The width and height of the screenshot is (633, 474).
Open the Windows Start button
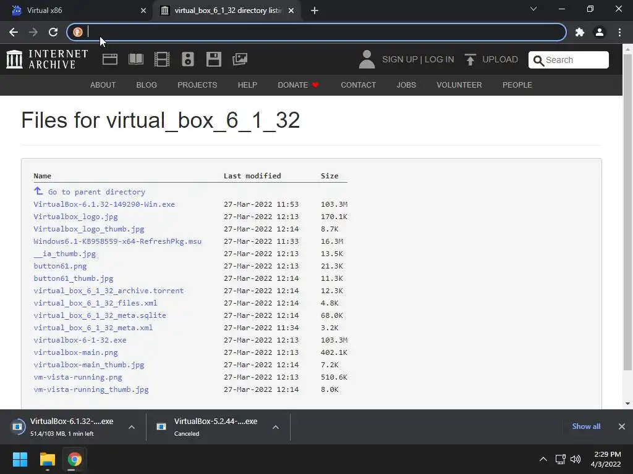pos(20,459)
